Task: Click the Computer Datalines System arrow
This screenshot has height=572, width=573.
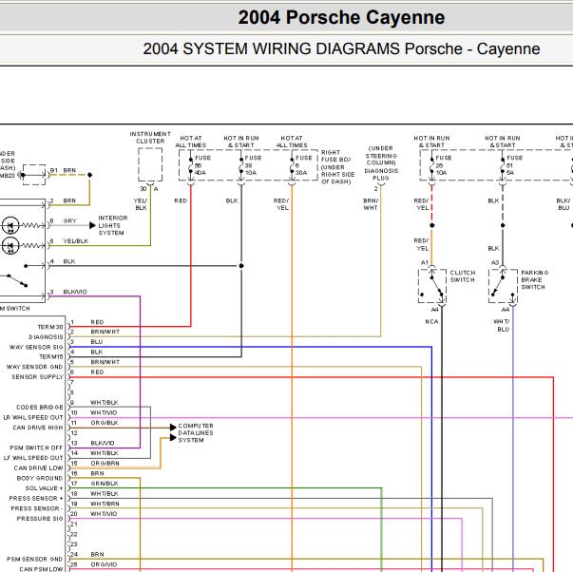Action: [173, 432]
